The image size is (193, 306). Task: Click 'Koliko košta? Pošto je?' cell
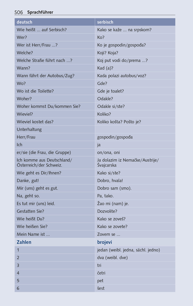click(x=119, y=122)
